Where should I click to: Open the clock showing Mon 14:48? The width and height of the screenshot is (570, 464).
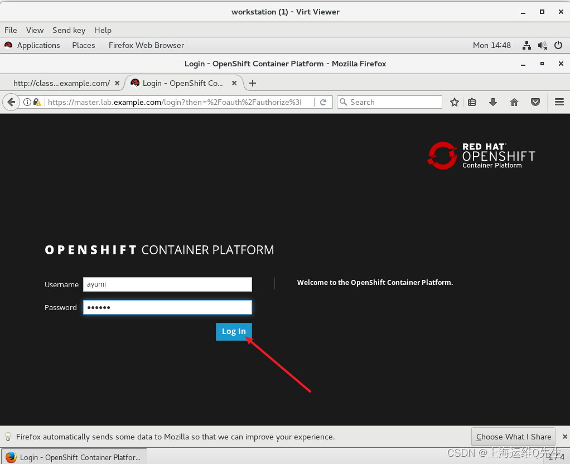(x=492, y=46)
